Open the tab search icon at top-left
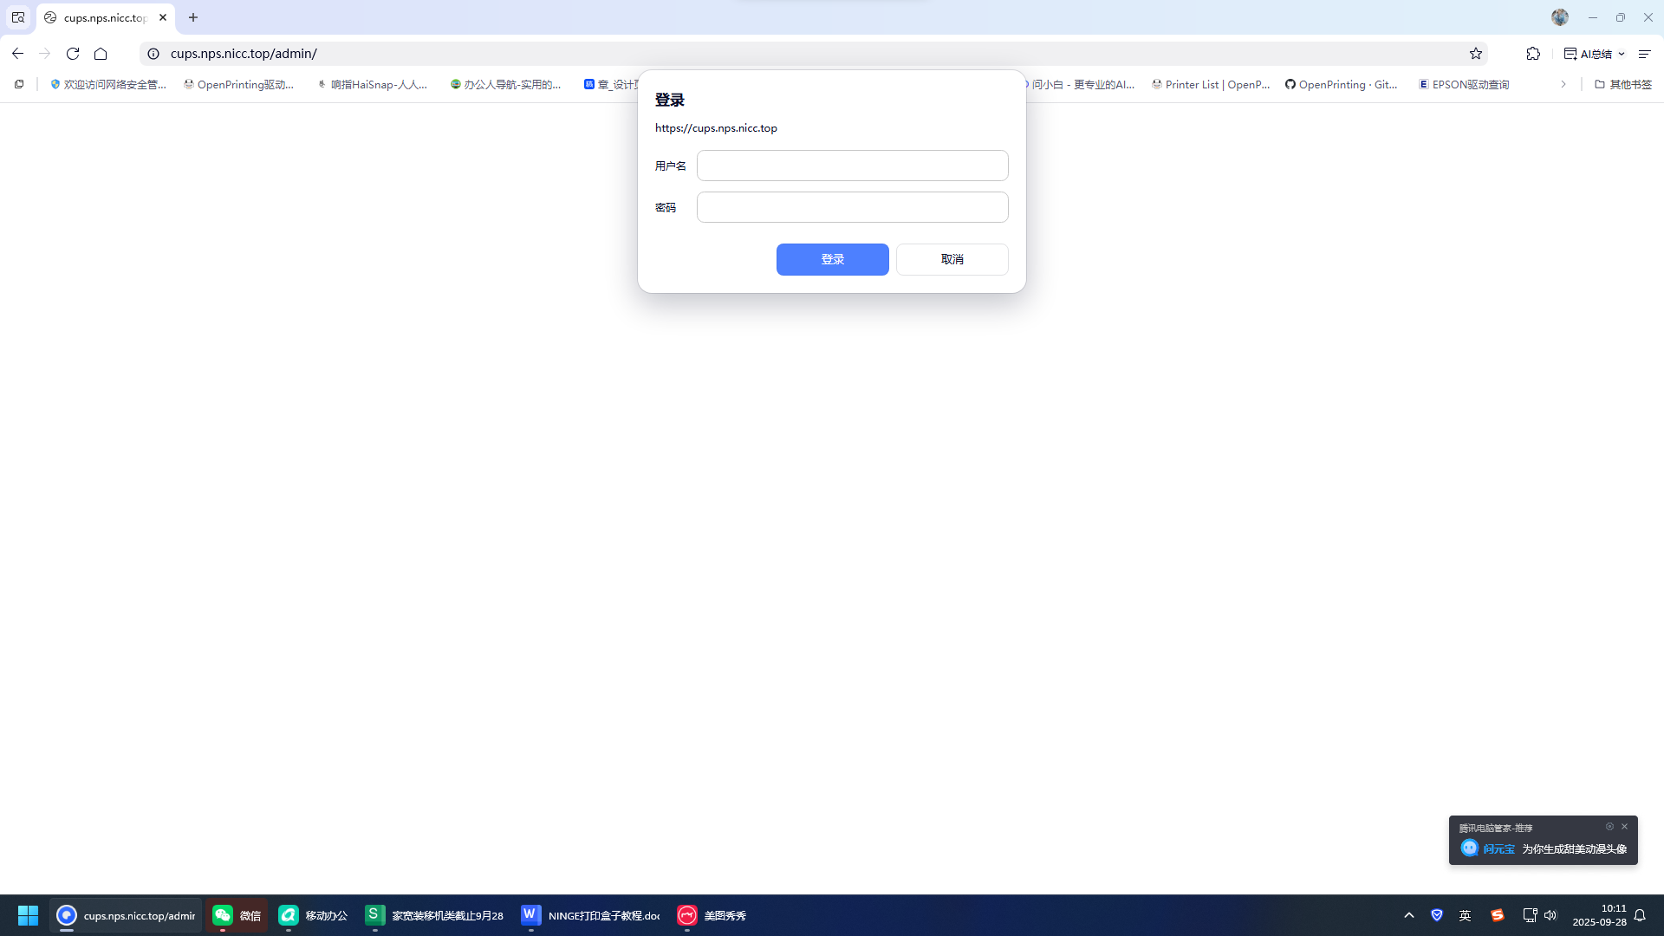This screenshot has width=1664, height=936. [18, 17]
